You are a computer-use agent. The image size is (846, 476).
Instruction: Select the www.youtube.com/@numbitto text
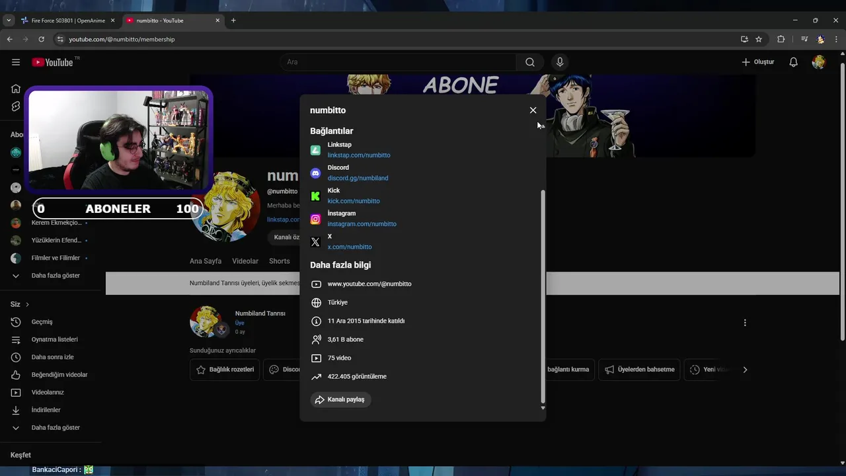click(x=369, y=284)
